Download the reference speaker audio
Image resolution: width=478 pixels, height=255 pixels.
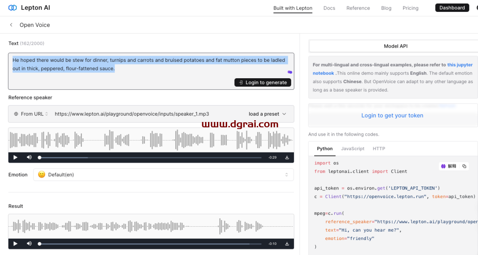[x=287, y=157]
